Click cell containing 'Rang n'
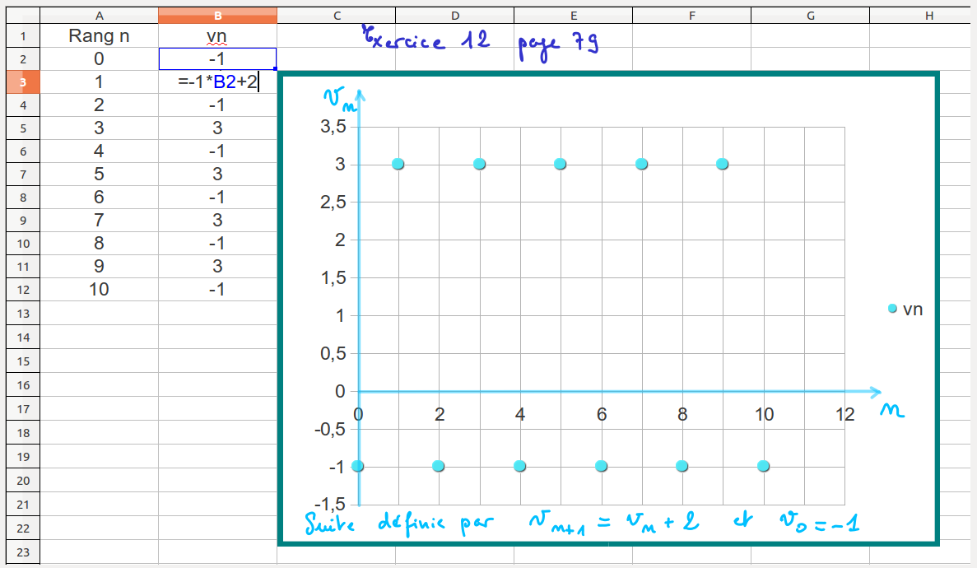The width and height of the screenshot is (977, 568). pos(99,36)
